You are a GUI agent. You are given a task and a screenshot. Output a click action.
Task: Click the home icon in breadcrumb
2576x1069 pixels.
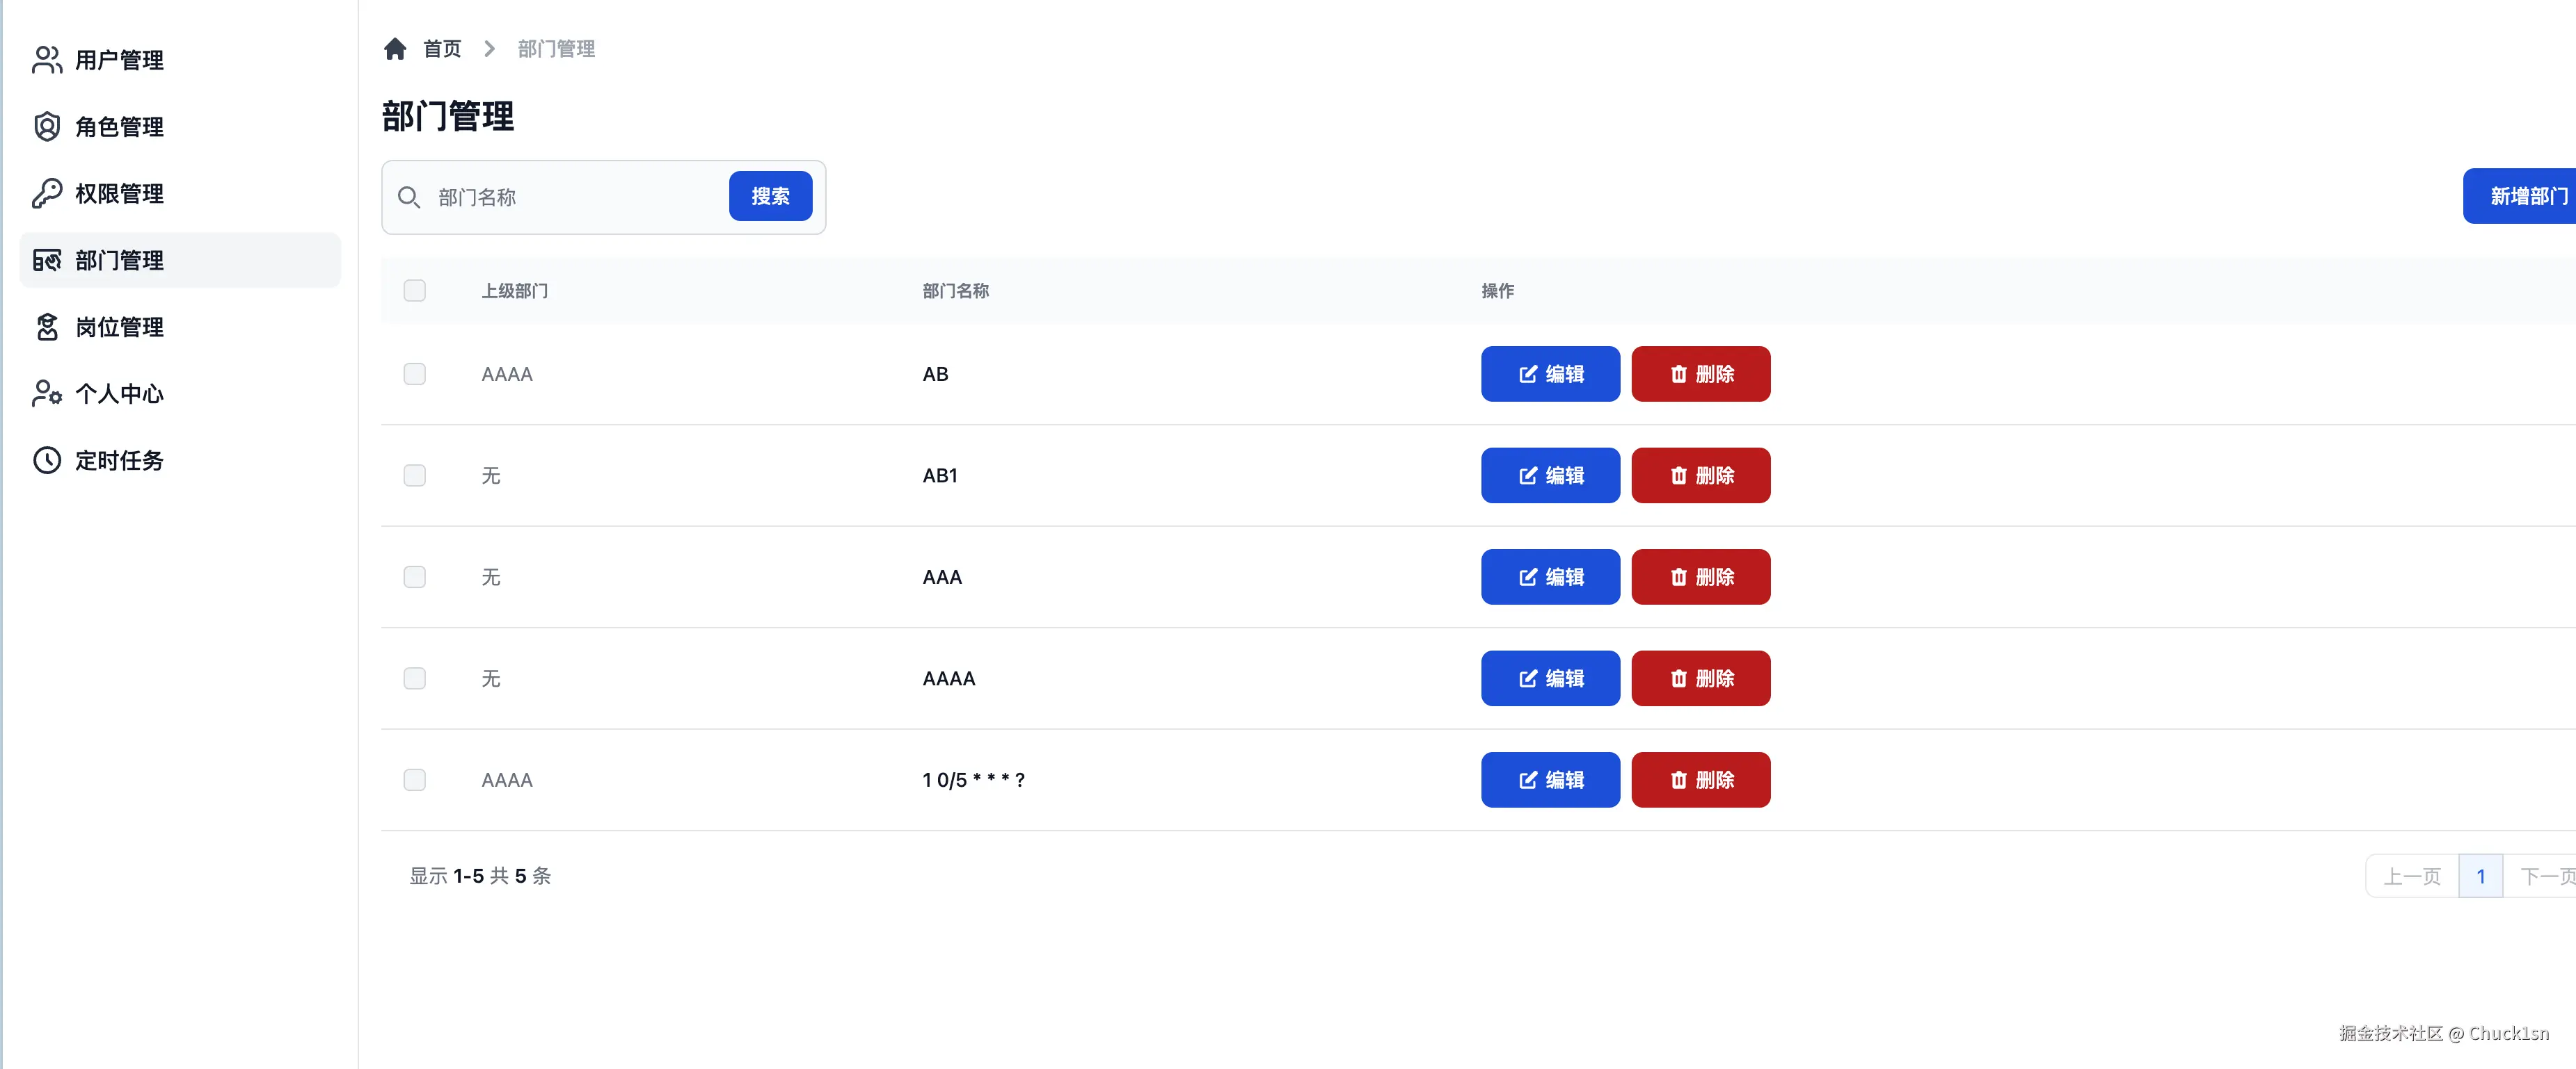tap(395, 49)
